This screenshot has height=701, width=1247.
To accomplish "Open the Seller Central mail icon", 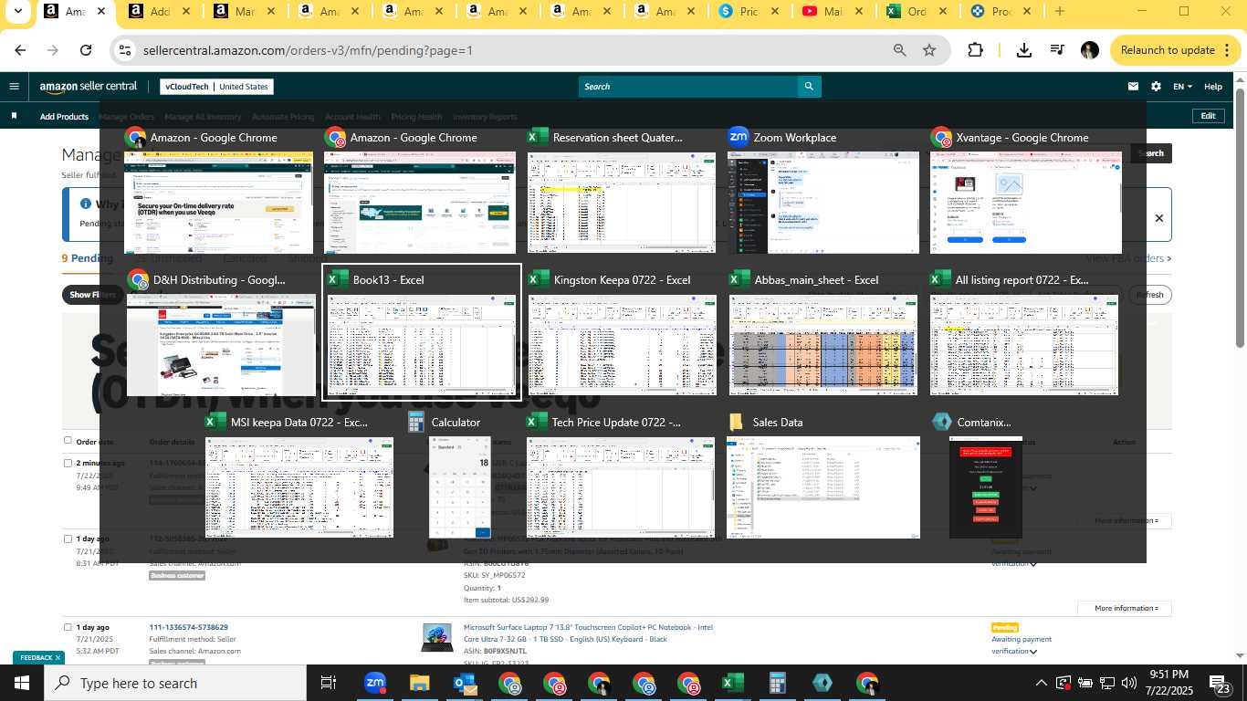I will pyautogui.click(x=1133, y=87).
